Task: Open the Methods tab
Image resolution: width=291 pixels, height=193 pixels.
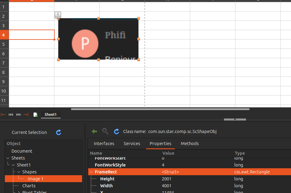Action: coord(190,144)
